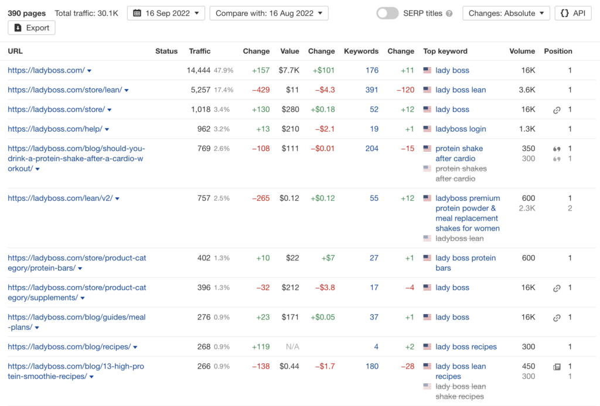Click the API button
This screenshot has width=600, height=406.
pyautogui.click(x=573, y=13)
